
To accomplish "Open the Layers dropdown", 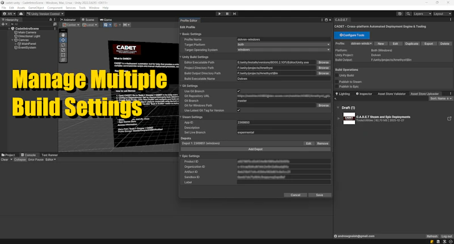I will point(422,14).
